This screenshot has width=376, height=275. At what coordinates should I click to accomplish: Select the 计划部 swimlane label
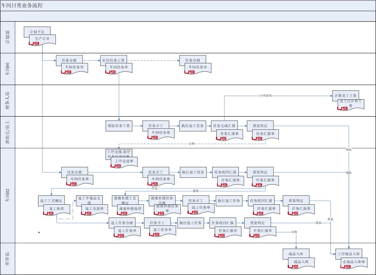pos(8,37)
